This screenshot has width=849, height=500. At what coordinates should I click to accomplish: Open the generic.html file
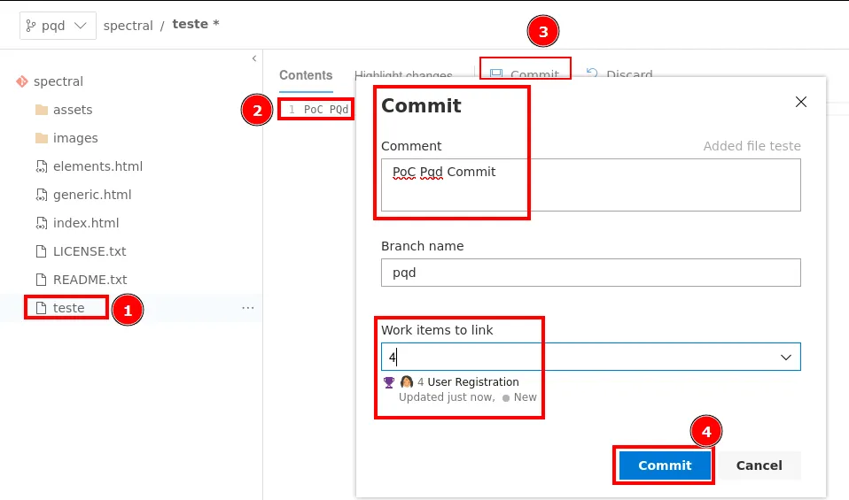91,195
